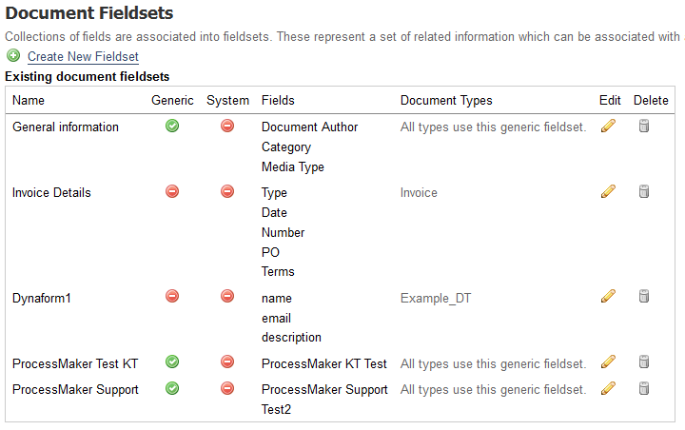Click the Name column header

click(x=29, y=100)
